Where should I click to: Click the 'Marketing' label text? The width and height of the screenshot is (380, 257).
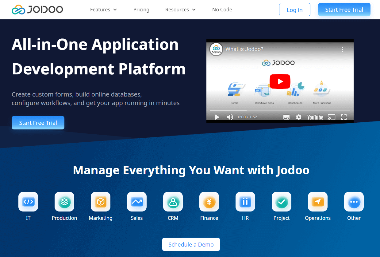pos(101,218)
